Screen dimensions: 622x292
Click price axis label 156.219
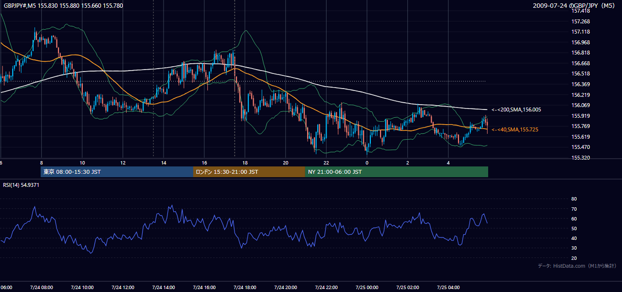click(x=580, y=95)
